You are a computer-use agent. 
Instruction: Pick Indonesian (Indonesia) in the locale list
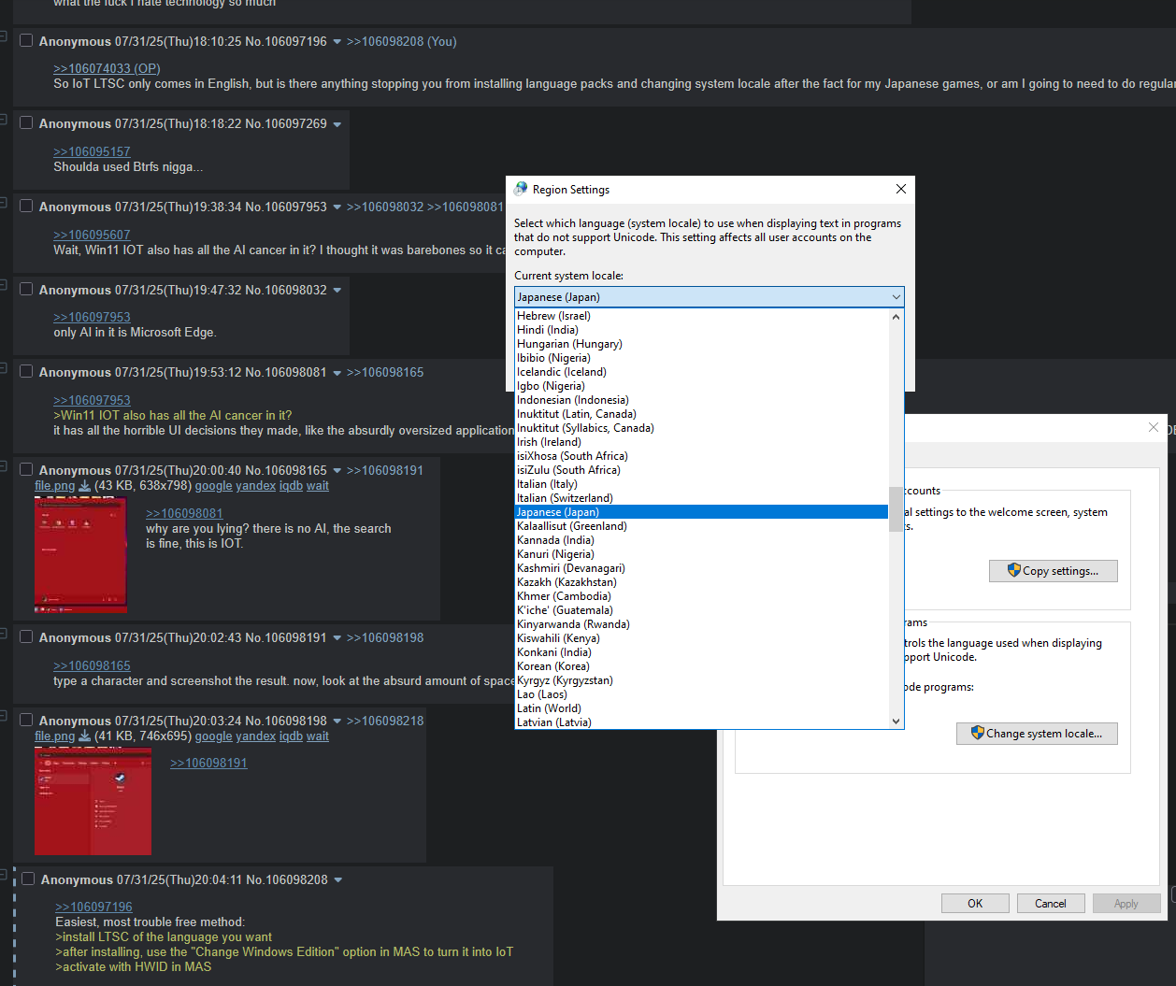(701, 400)
